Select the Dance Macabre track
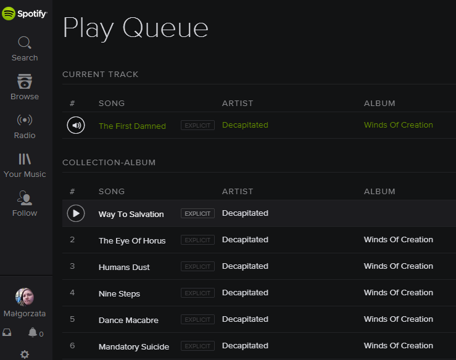The height and width of the screenshot is (360, 456). 128,320
